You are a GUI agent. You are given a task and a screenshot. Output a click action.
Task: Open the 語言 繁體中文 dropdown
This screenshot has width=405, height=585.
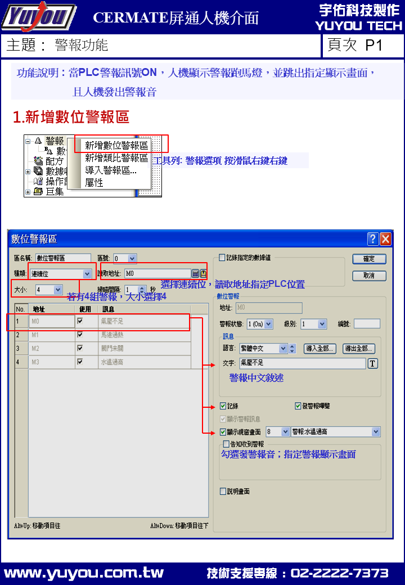[x=283, y=348]
